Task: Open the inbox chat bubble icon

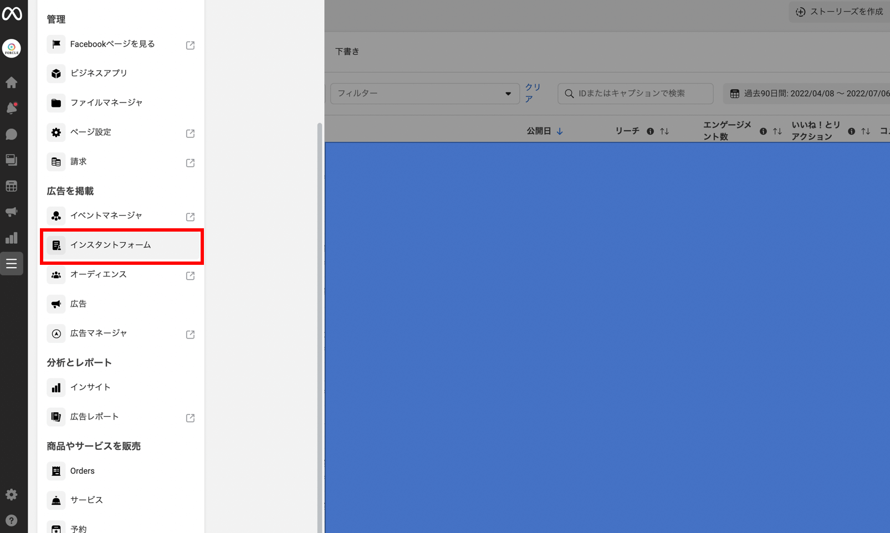Action: point(12,134)
